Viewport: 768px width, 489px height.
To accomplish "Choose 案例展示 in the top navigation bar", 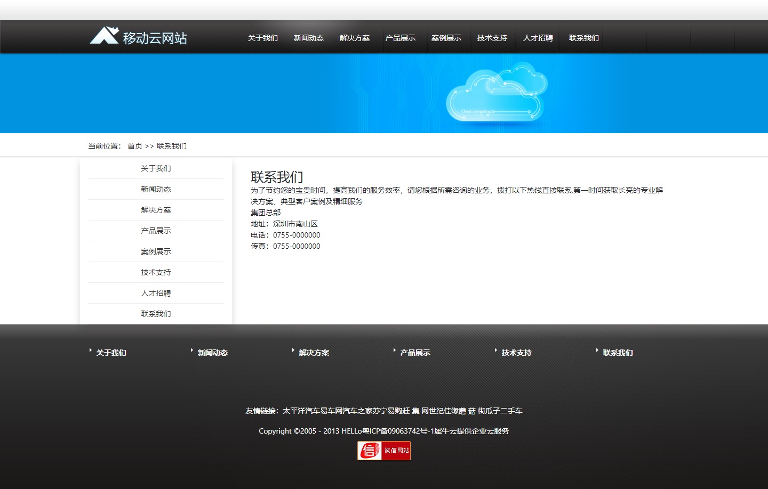I will 446,38.
